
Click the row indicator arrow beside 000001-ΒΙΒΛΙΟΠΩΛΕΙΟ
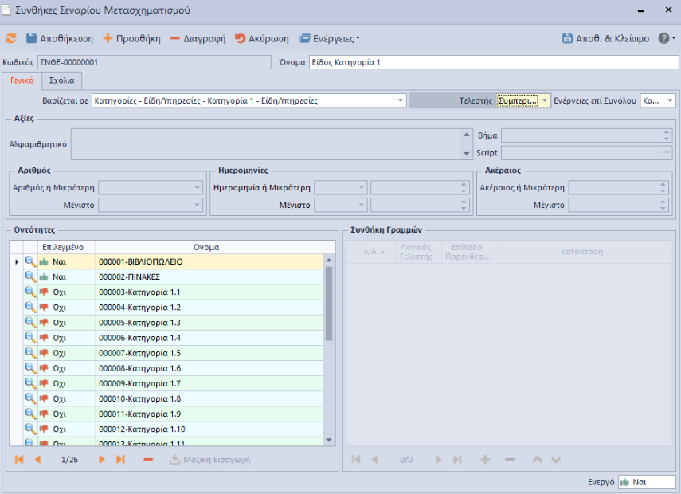pos(17,261)
